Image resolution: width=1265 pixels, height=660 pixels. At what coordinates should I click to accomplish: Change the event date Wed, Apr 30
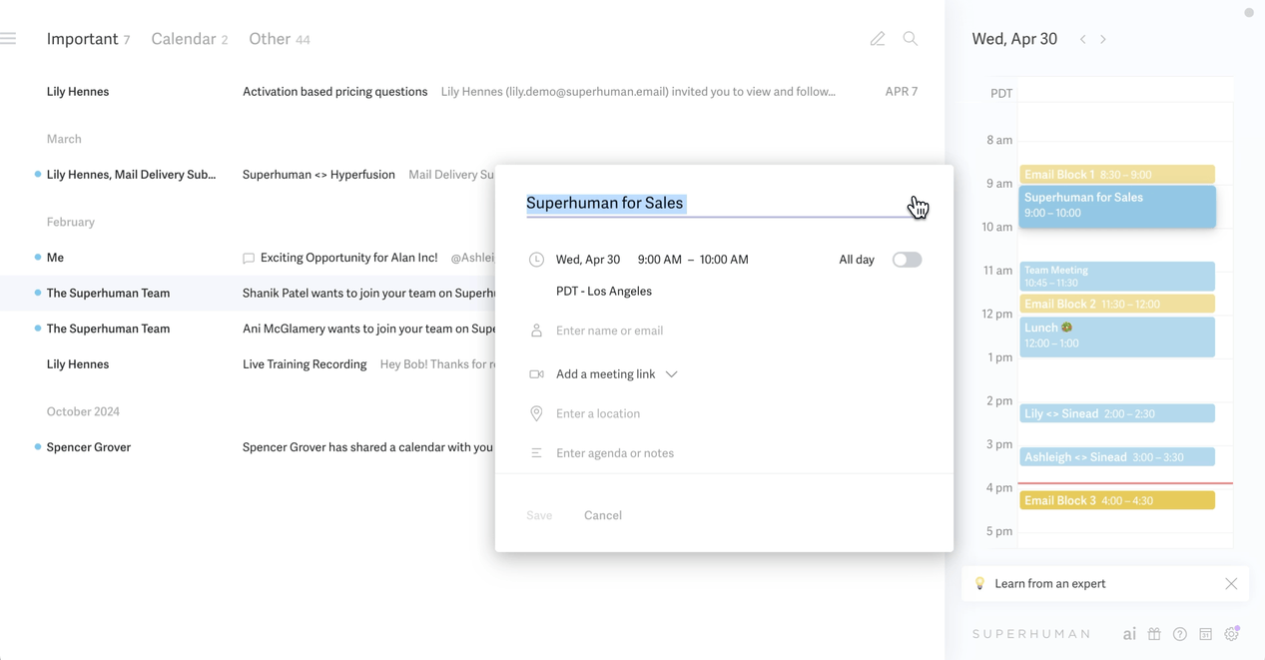588,260
